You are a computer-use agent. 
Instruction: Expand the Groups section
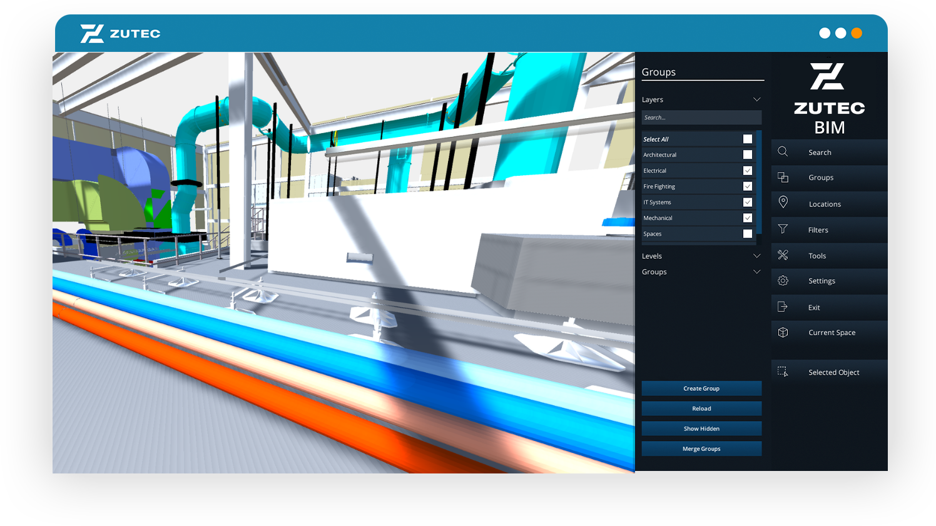pos(756,271)
